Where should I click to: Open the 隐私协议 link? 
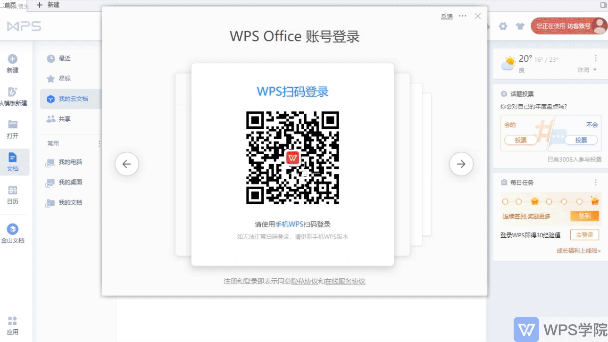point(305,282)
